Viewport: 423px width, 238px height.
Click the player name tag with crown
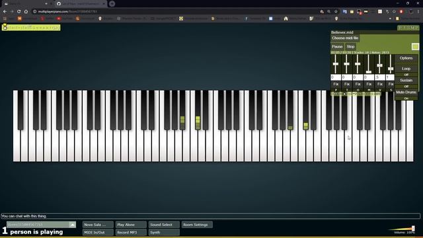click(x=31, y=28)
